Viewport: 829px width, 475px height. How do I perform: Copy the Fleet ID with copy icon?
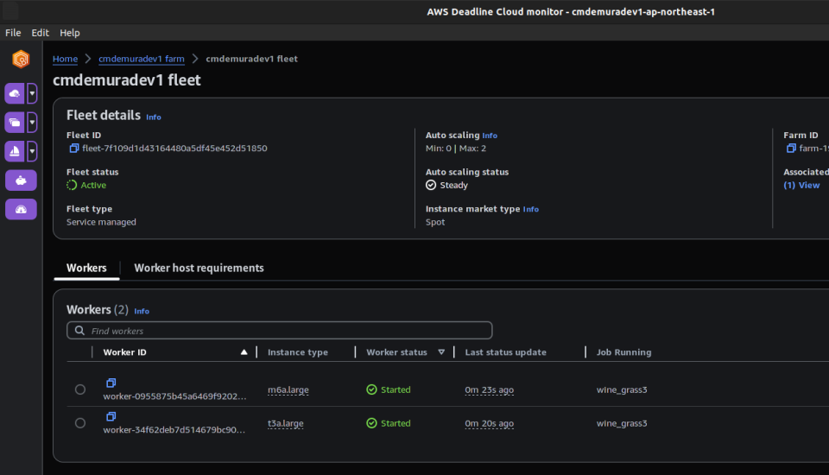[74, 148]
